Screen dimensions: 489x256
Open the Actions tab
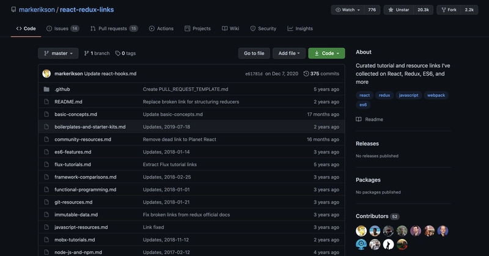click(x=161, y=28)
